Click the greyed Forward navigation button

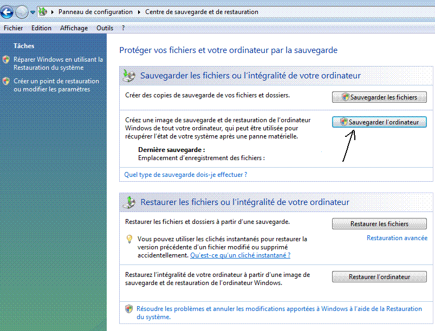[22, 12]
